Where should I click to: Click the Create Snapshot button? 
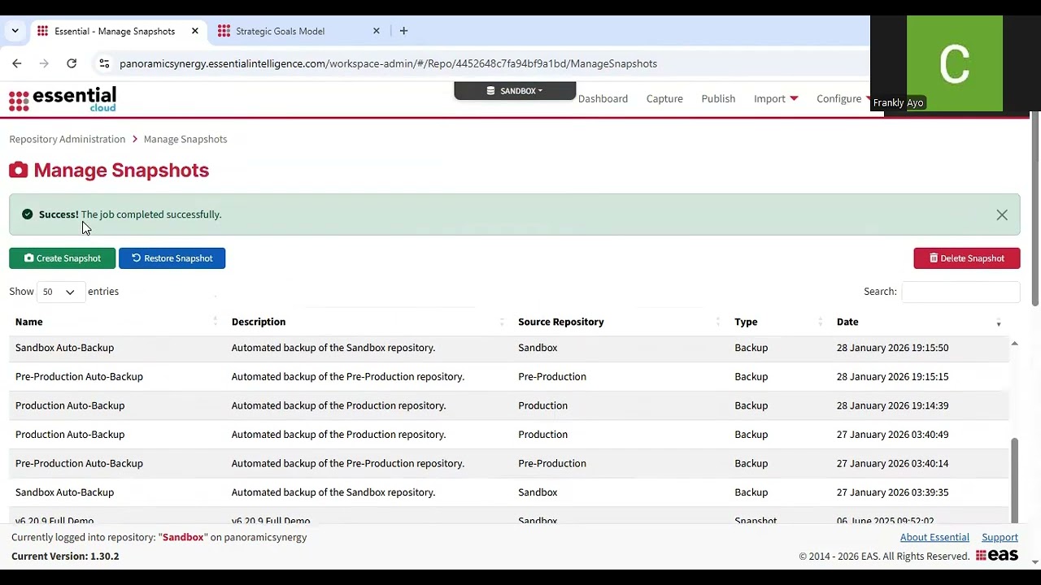[x=62, y=258]
